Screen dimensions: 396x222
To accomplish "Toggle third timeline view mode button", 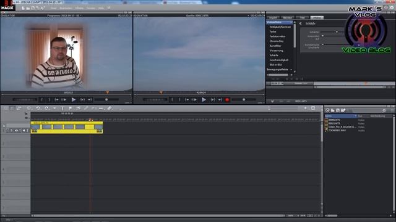I will [19, 109].
